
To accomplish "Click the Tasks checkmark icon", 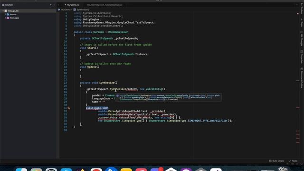I will click(x=290, y=161).
